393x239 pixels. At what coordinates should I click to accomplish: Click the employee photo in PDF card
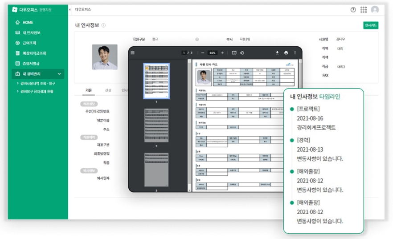[204, 77]
